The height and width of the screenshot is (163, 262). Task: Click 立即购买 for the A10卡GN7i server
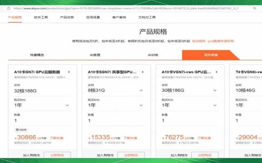[57, 156]
